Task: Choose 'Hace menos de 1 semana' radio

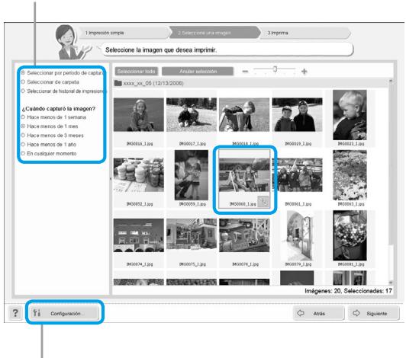Action: click(x=23, y=117)
